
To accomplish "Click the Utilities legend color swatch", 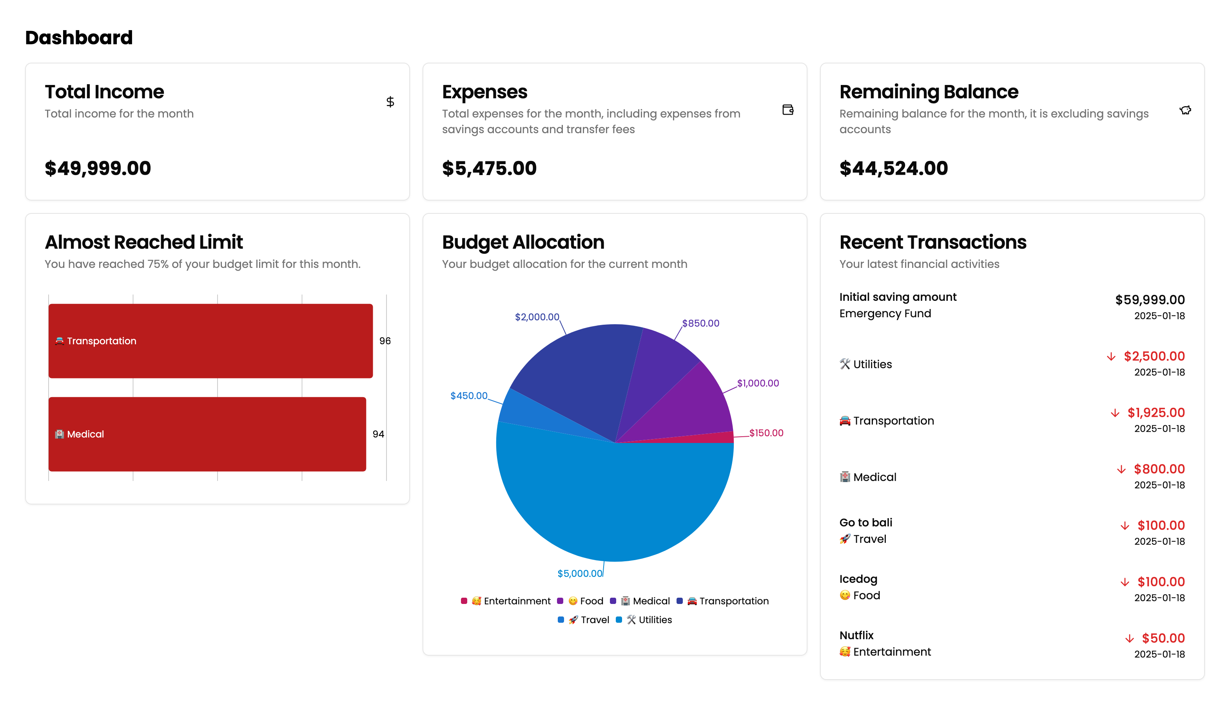I will pyautogui.click(x=619, y=620).
